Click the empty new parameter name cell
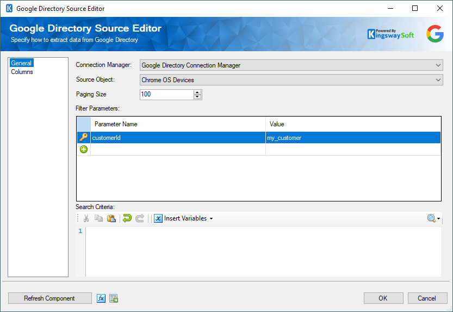 tap(178, 150)
